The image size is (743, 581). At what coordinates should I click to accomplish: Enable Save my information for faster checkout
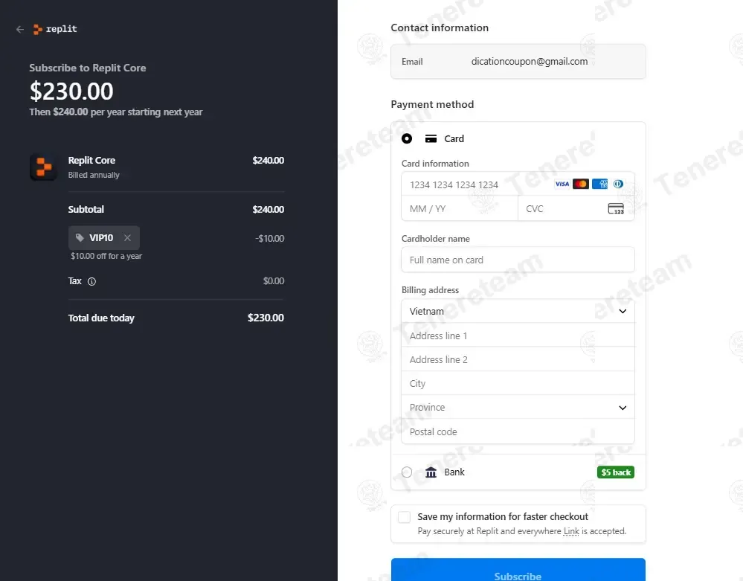[404, 516]
